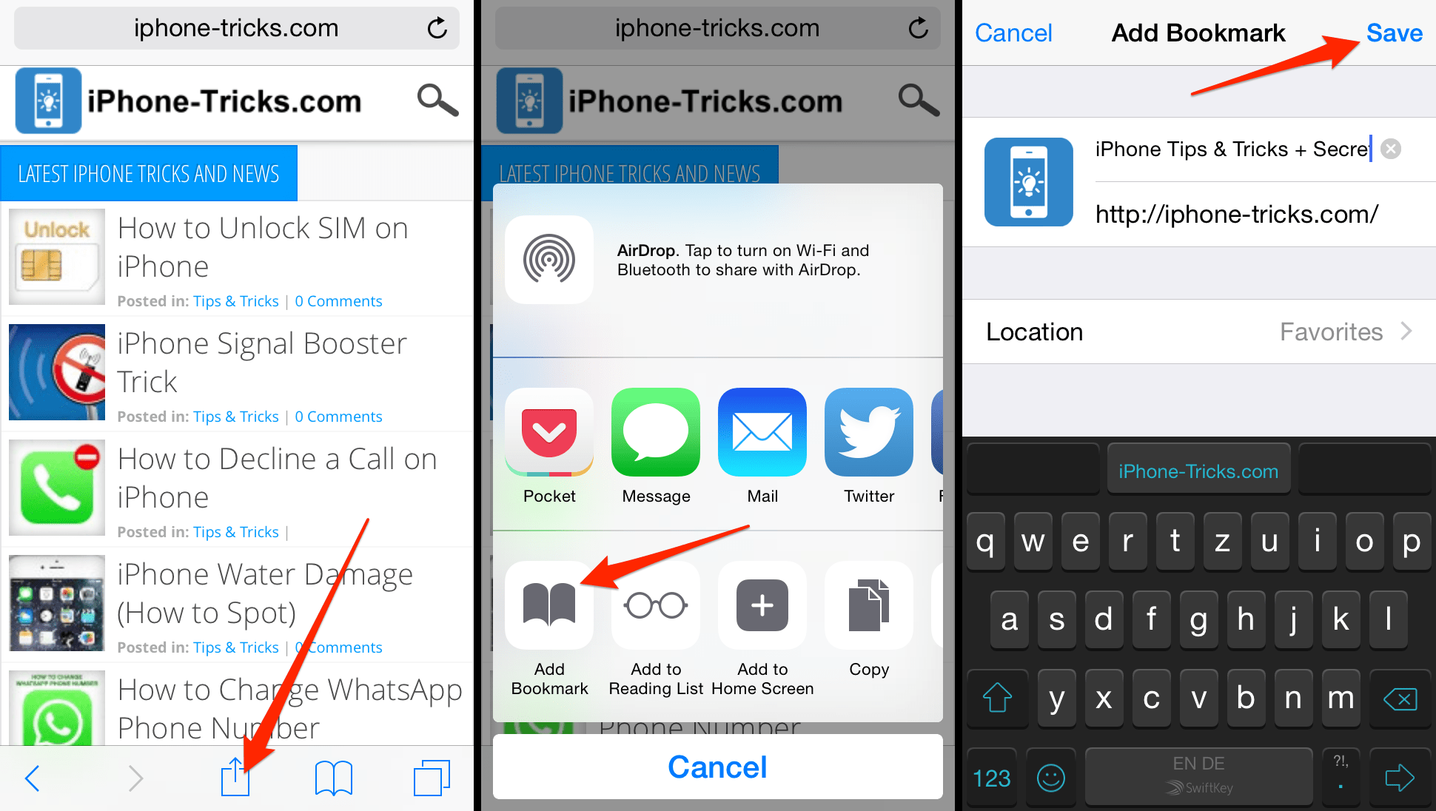Tap the Bookmarks icon in Safari tab bar
This screenshot has width=1436, height=811.
tap(335, 778)
